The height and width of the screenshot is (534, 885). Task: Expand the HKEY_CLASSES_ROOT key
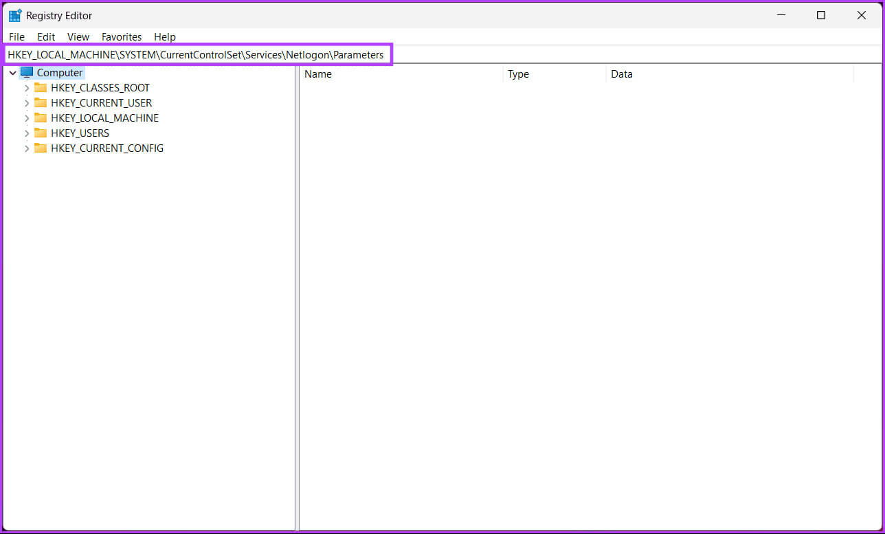click(27, 88)
